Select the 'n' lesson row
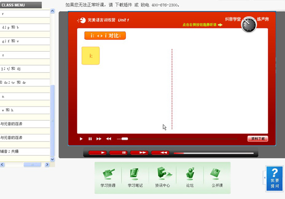Viewport: 285px width, 199px height. pyautogui.click(x=25, y=96)
